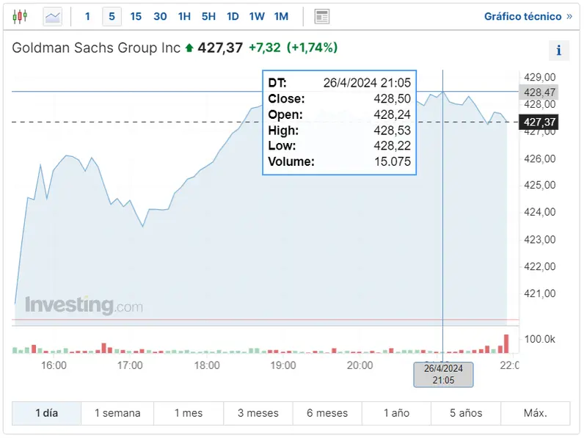Switch to the area line chart icon

coord(53,16)
